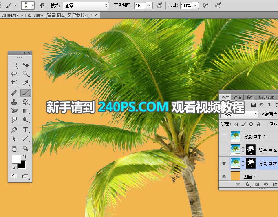Choose the Gradient tool
This screenshot has height=217, width=278.
point(25,111)
